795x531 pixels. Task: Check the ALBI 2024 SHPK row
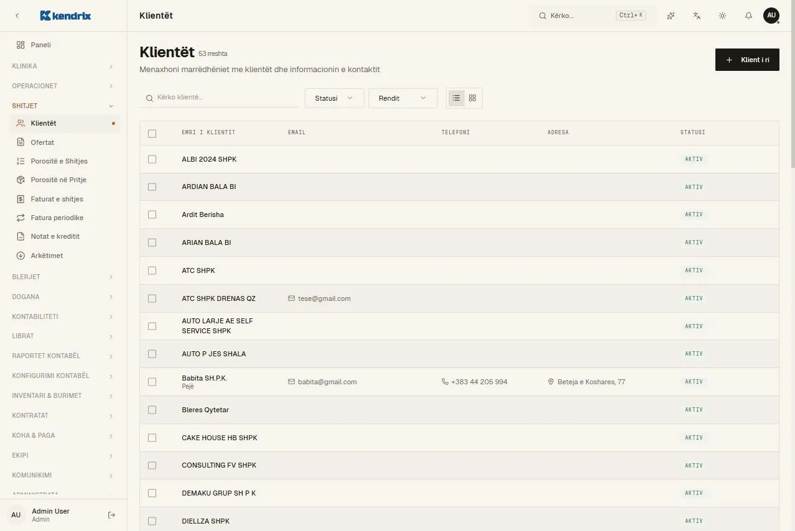coord(152,159)
